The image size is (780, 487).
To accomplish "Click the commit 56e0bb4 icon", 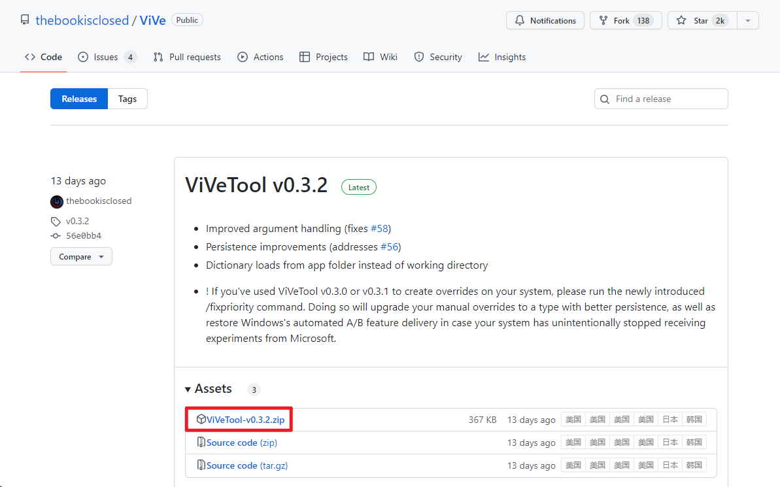I will [56, 236].
